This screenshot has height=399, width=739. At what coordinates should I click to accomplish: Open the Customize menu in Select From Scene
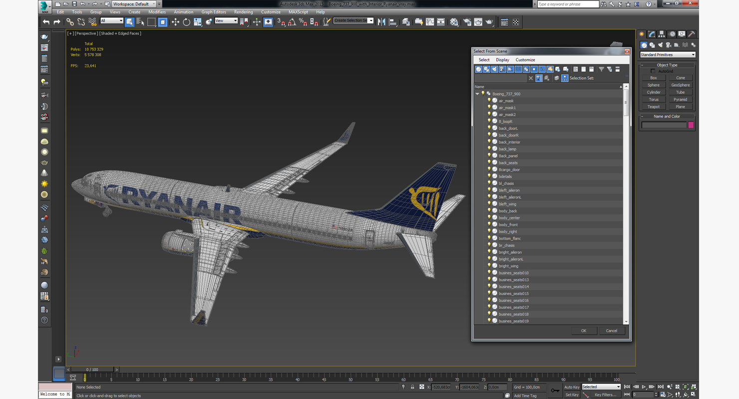tap(525, 60)
